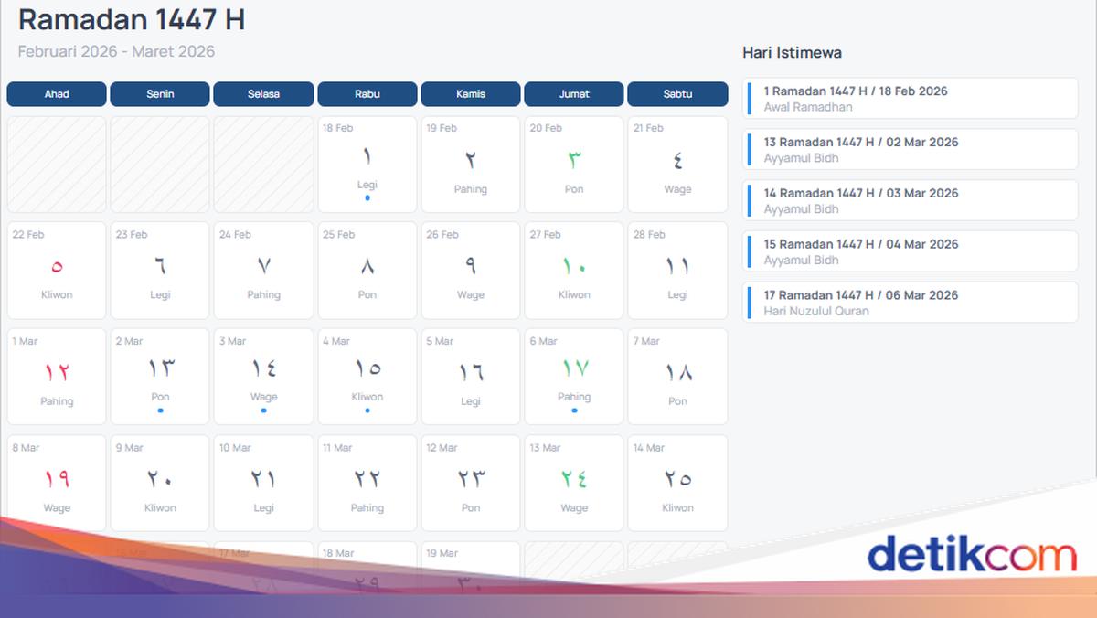Click the Sabtu day header
1097x618 pixels.
pyautogui.click(x=677, y=94)
